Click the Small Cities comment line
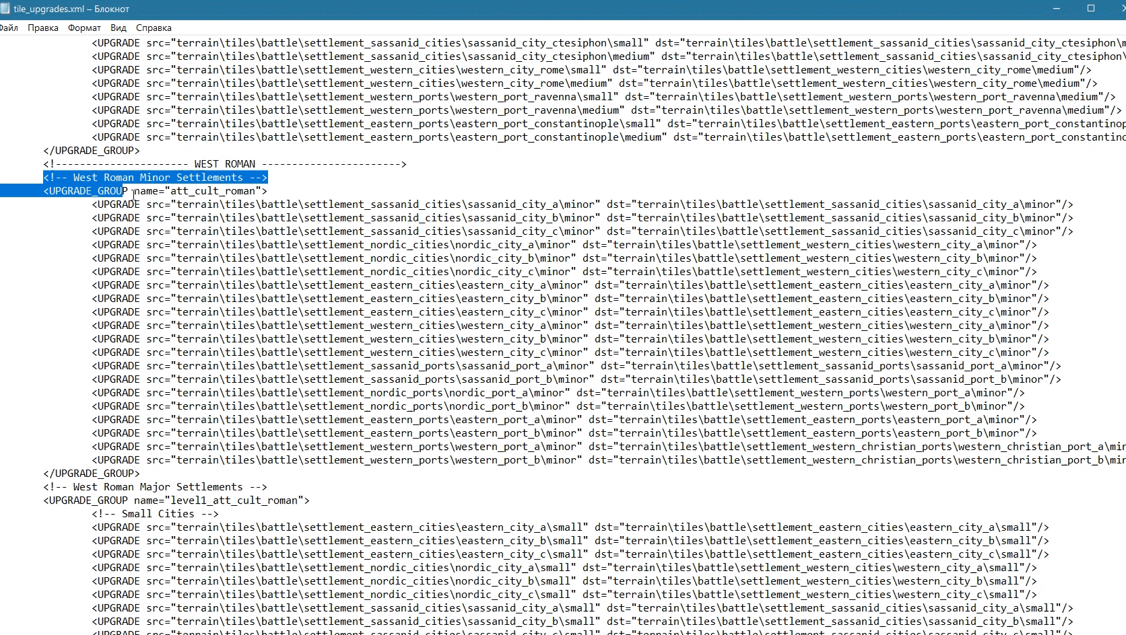1126x635 pixels. tap(156, 514)
